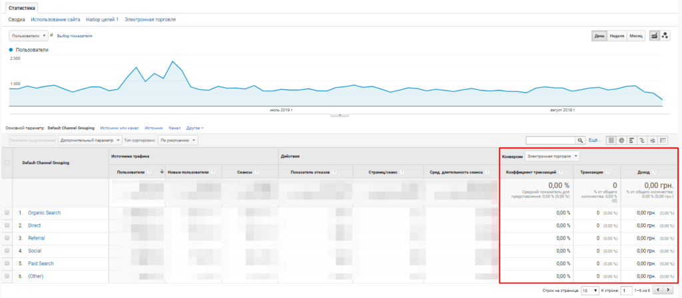Select the pie chart percentage view icon
682x298 pixels.
coord(621,140)
